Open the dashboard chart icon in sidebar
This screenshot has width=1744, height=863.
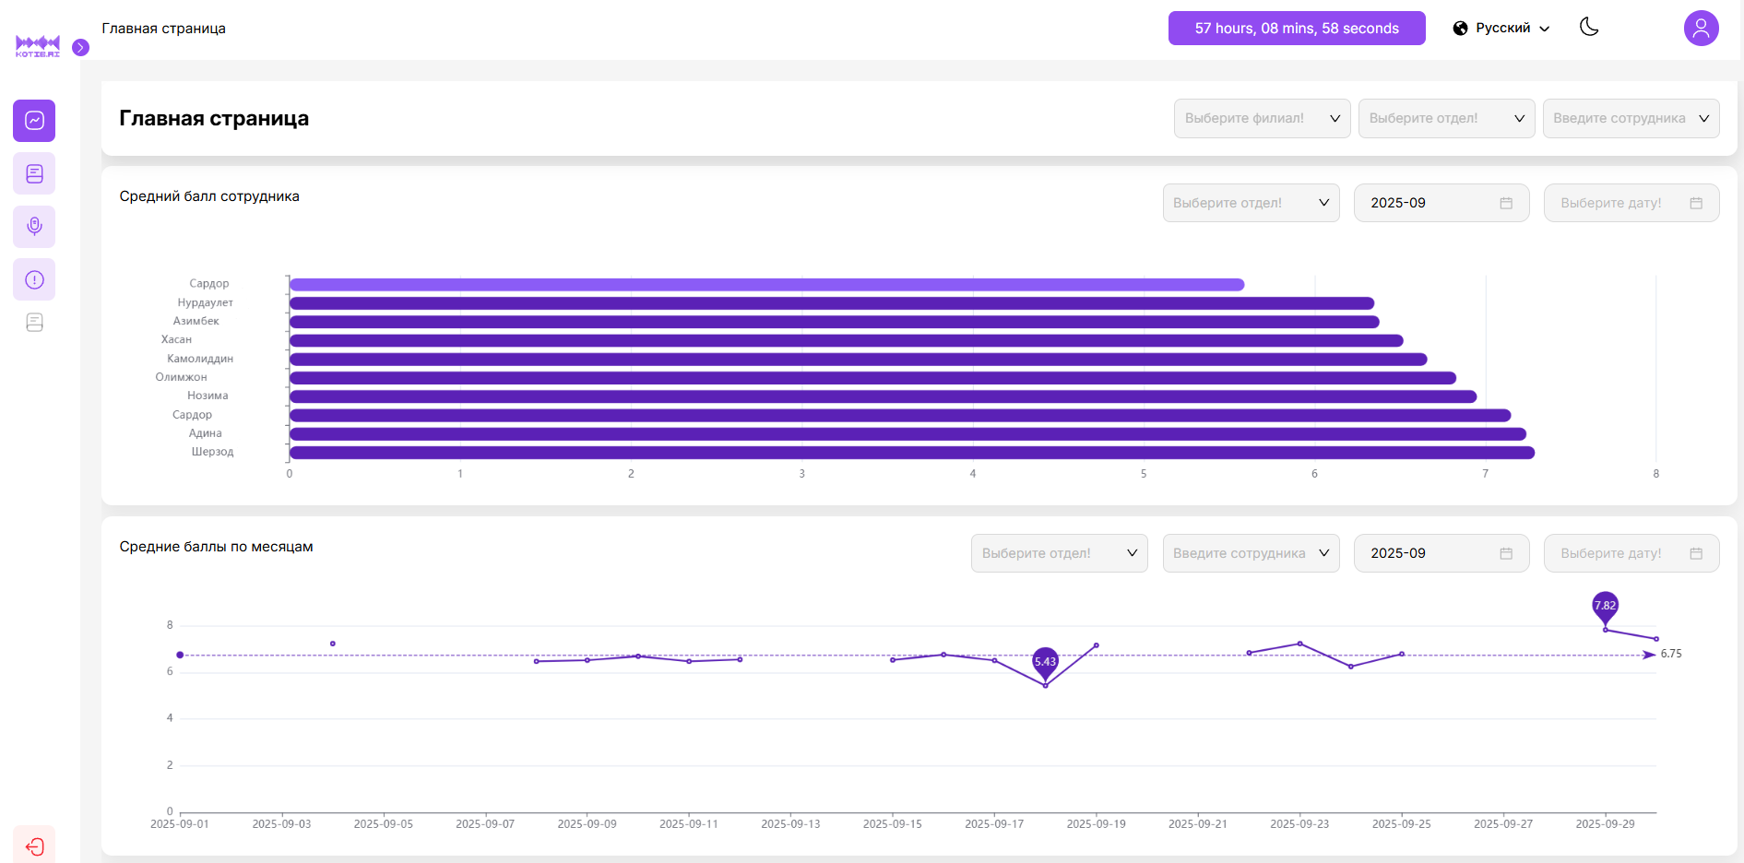point(34,121)
